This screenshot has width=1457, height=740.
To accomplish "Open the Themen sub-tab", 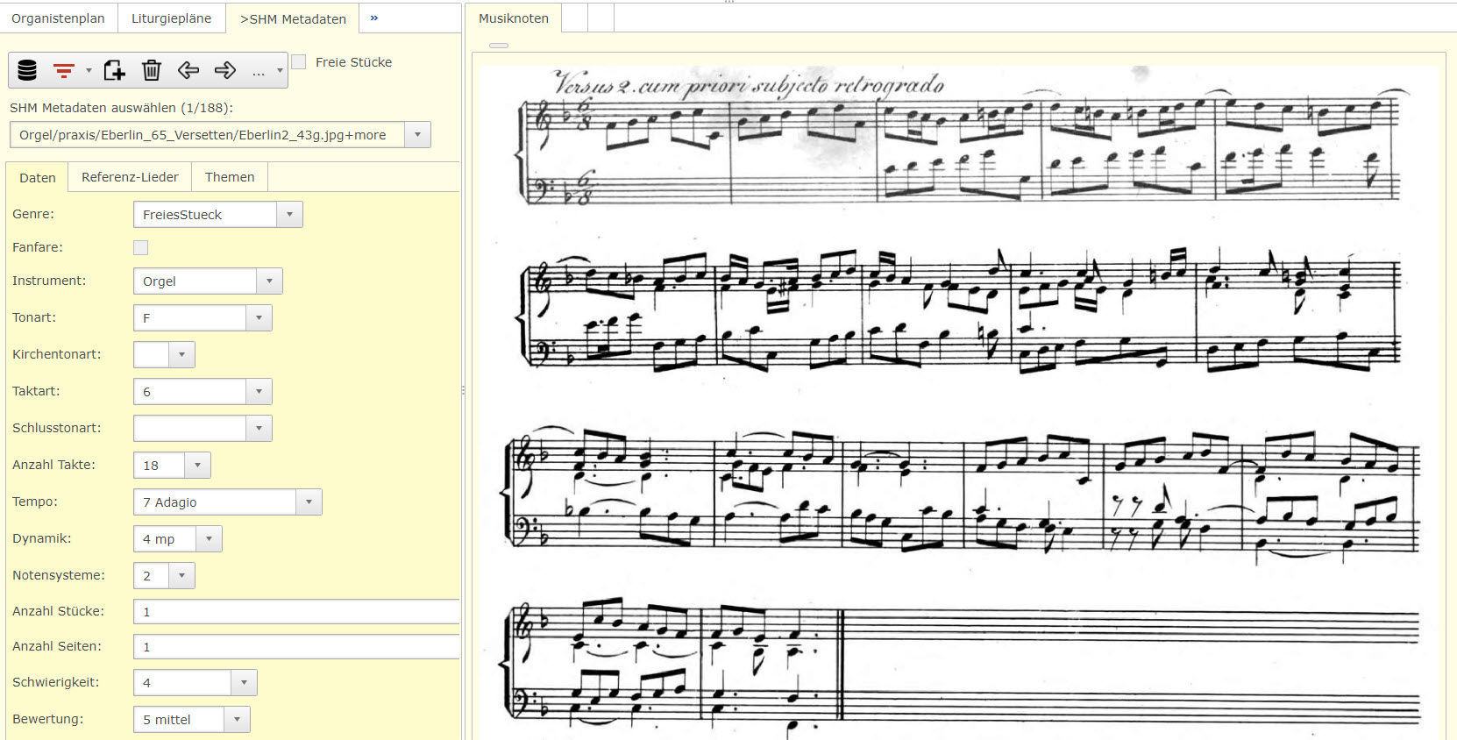I will pyautogui.click(x=230, y=177).
